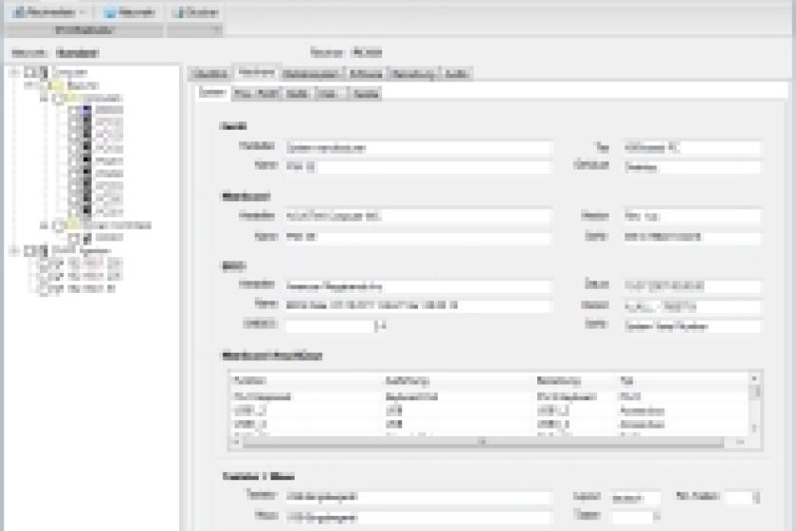Collapse the top root node in the tree
Viewport: 796px width, 531px height.
(15, 73)
